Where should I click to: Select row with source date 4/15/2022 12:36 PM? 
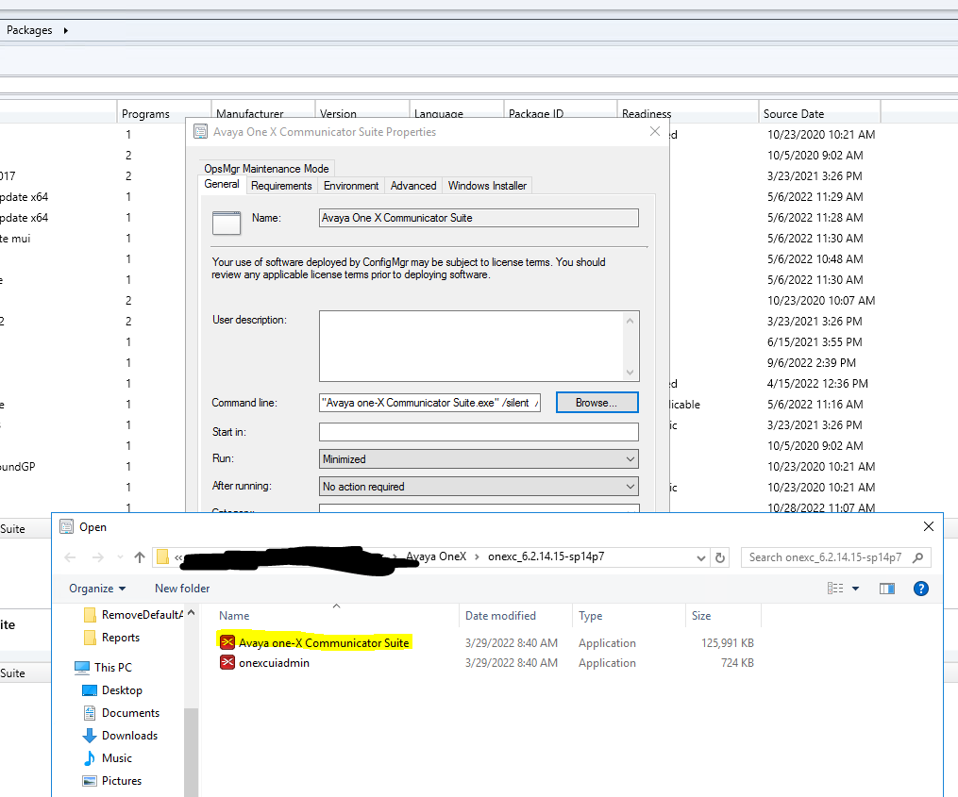click(x=817, y=384)
